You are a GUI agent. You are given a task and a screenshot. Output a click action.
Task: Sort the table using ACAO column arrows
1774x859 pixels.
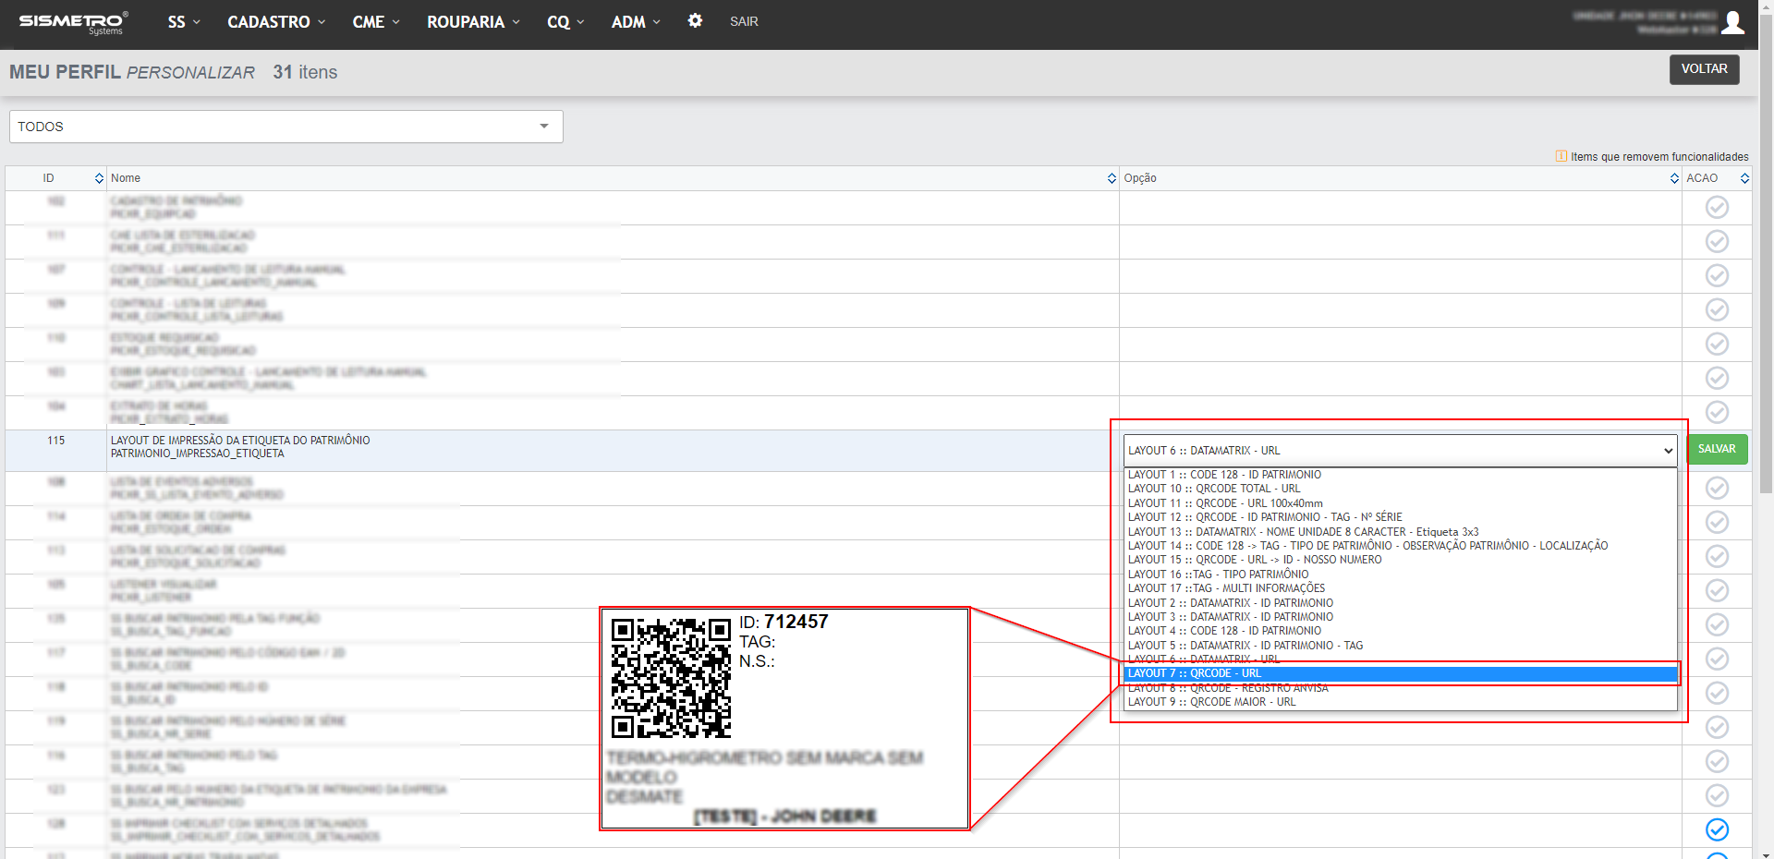click(x=1744, y=178)
